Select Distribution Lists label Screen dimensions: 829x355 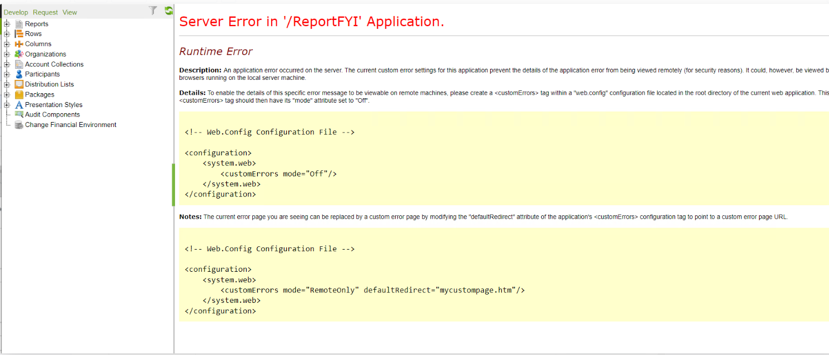pos(49,84)
